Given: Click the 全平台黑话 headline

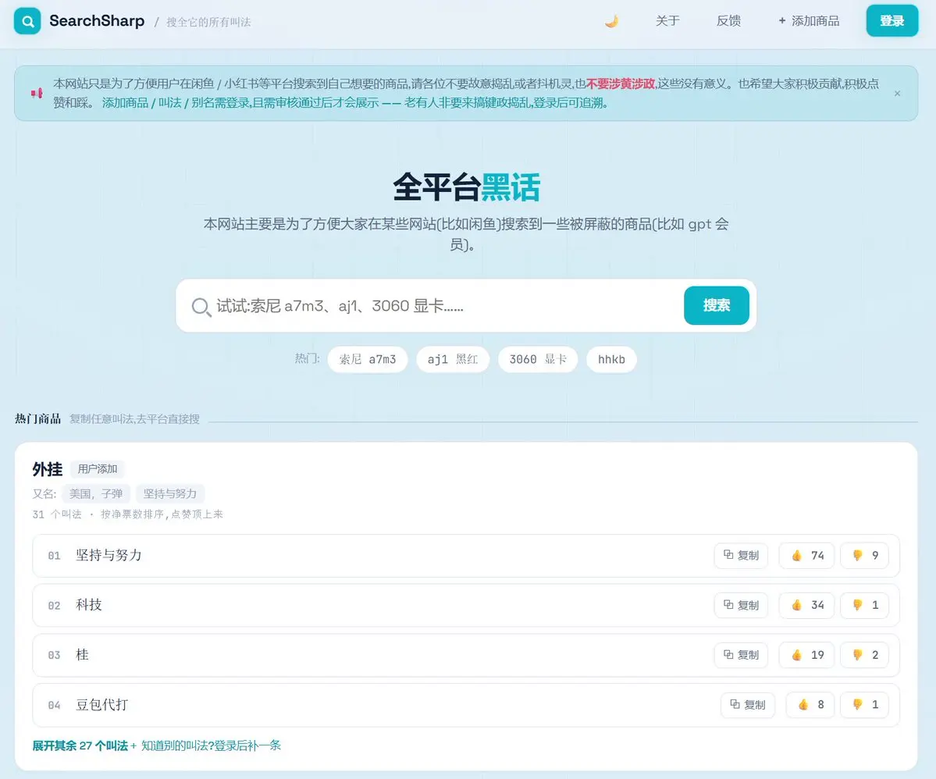Looking at the screenshot, I should [x=466, y=187].
